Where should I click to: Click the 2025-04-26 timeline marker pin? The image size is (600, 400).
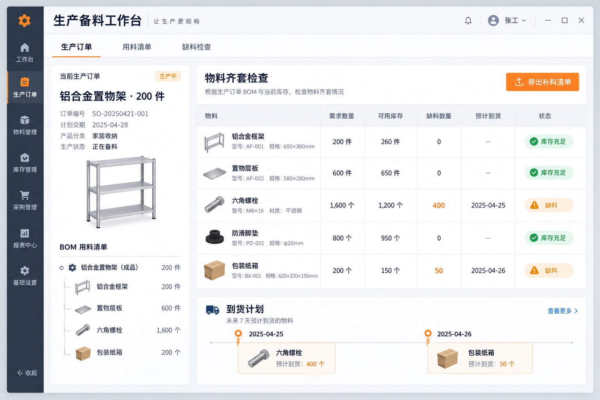(428, 334)
